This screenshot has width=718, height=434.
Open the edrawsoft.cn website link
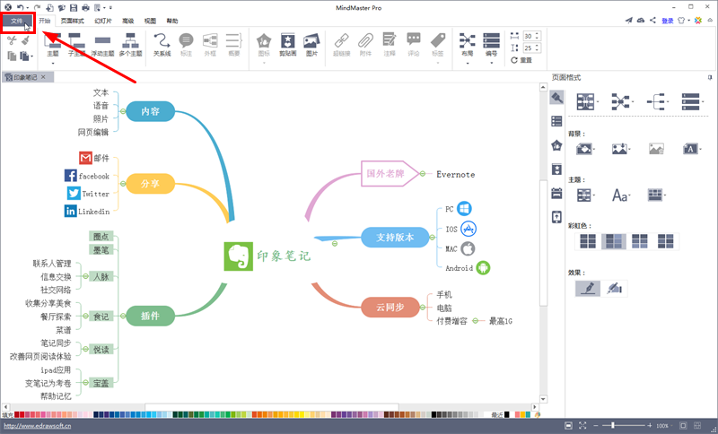tap(38, 426)
